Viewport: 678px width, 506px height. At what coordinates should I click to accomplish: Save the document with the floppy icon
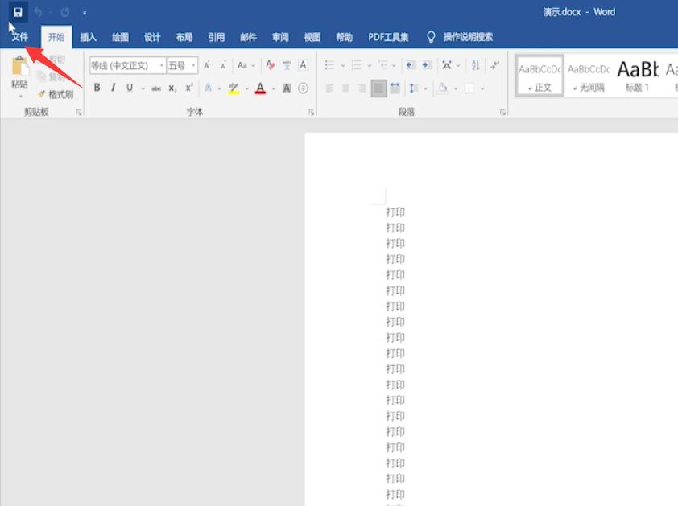pos(18,12)
